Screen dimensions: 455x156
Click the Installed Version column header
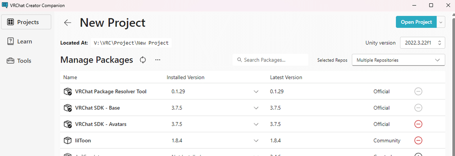[x=185, y=77]
